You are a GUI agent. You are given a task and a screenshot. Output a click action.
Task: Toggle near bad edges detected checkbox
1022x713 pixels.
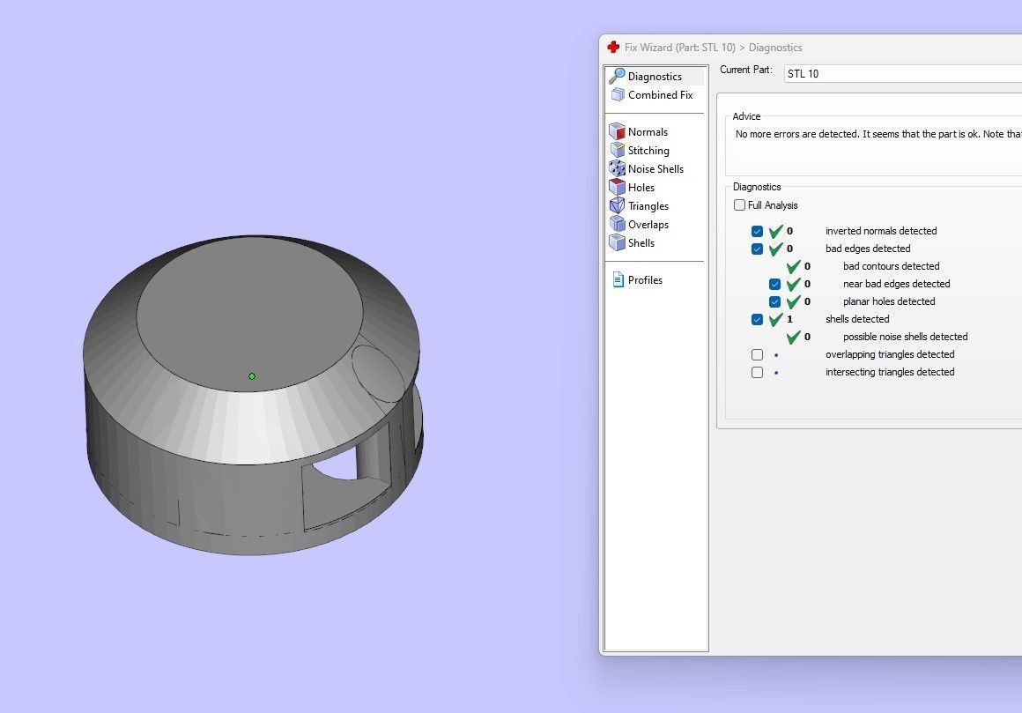(x=774, y=284)
